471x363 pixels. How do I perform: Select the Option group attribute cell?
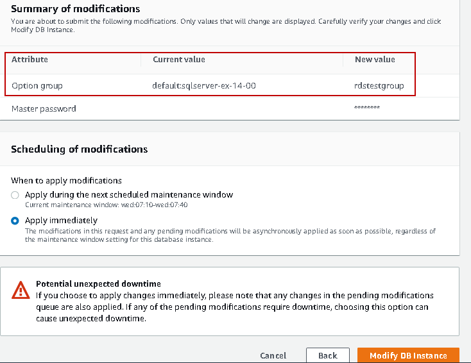37,85
